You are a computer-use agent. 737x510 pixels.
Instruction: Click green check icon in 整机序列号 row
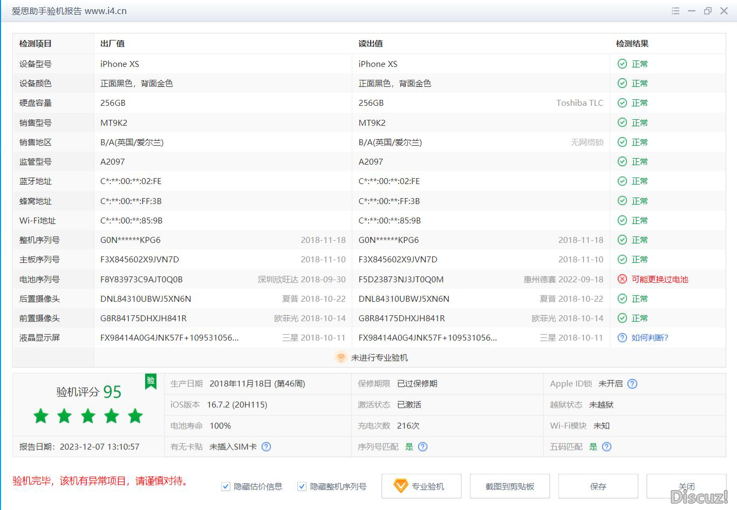(622, 240)
